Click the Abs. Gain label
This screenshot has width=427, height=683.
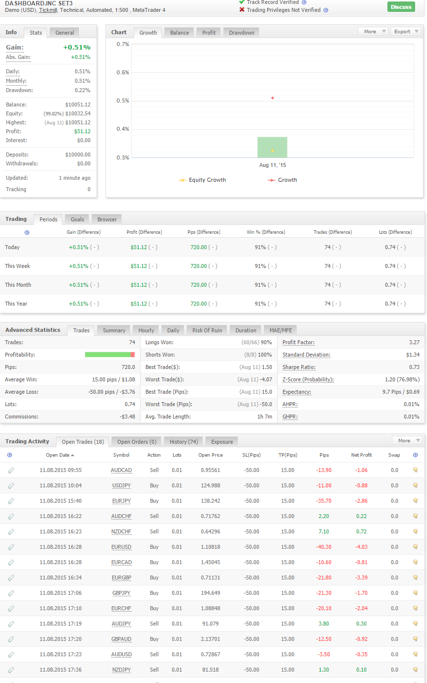[x=18, y=57]
